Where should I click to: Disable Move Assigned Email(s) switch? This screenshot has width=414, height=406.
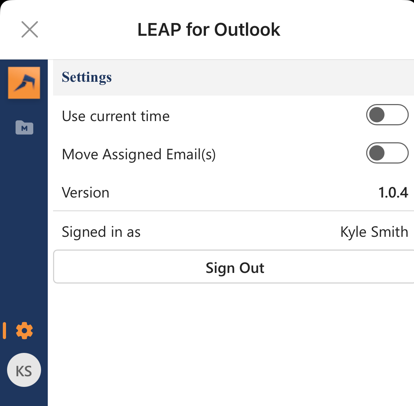(387, 153)
